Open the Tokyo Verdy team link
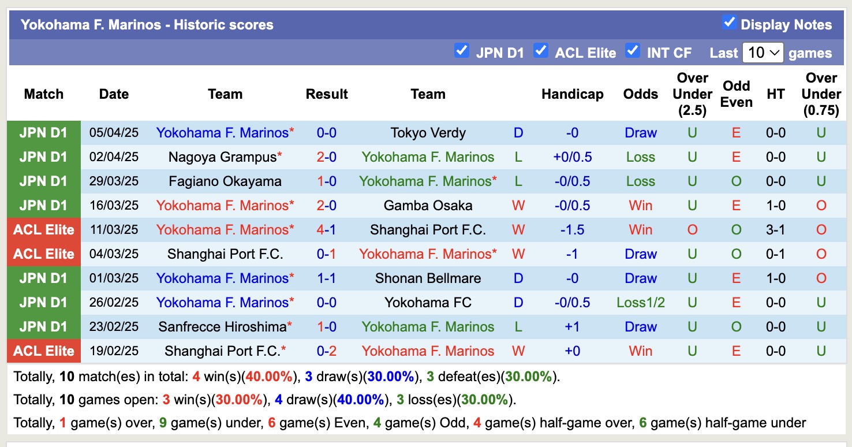This screenshot has height=447, width=852. tap(428, 133)
